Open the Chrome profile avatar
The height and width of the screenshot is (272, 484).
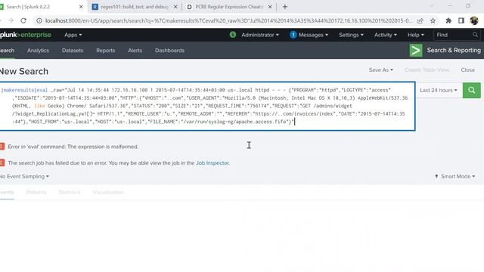coord(474,20)
